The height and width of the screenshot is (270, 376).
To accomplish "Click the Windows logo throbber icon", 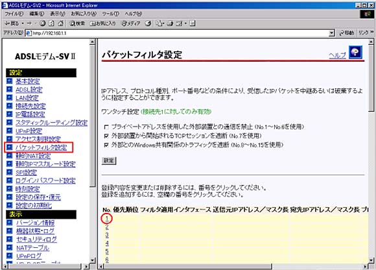I will (x=367, y=14).
